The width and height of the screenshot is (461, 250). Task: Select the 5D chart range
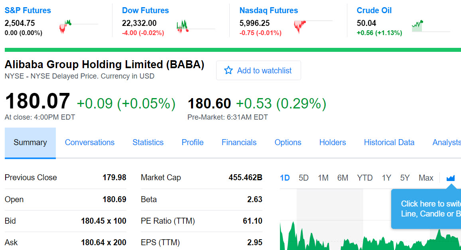pos(303,178)
